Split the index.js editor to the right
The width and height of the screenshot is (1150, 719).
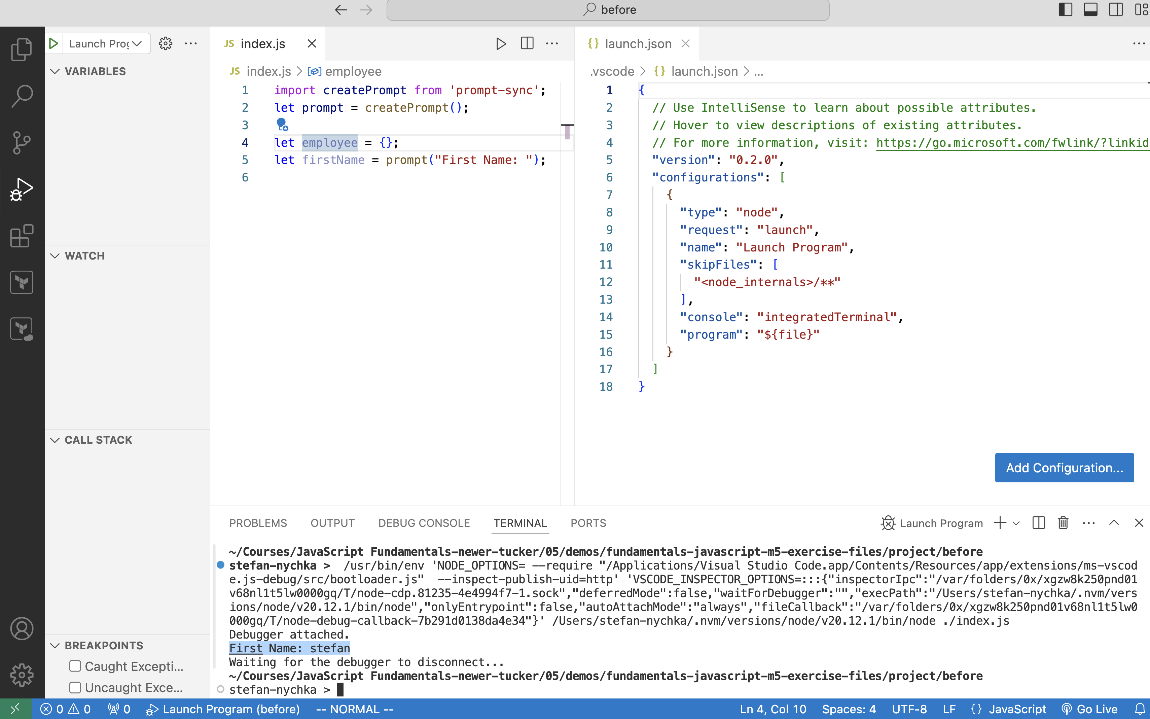(527, 44)
